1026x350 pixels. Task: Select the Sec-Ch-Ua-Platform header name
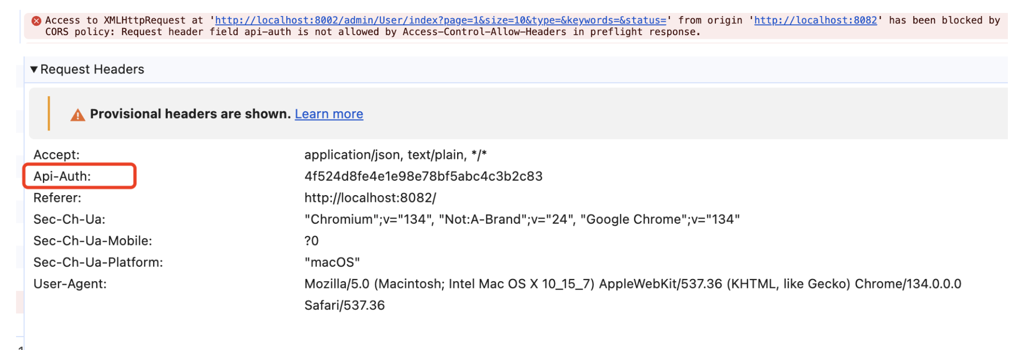98,262
